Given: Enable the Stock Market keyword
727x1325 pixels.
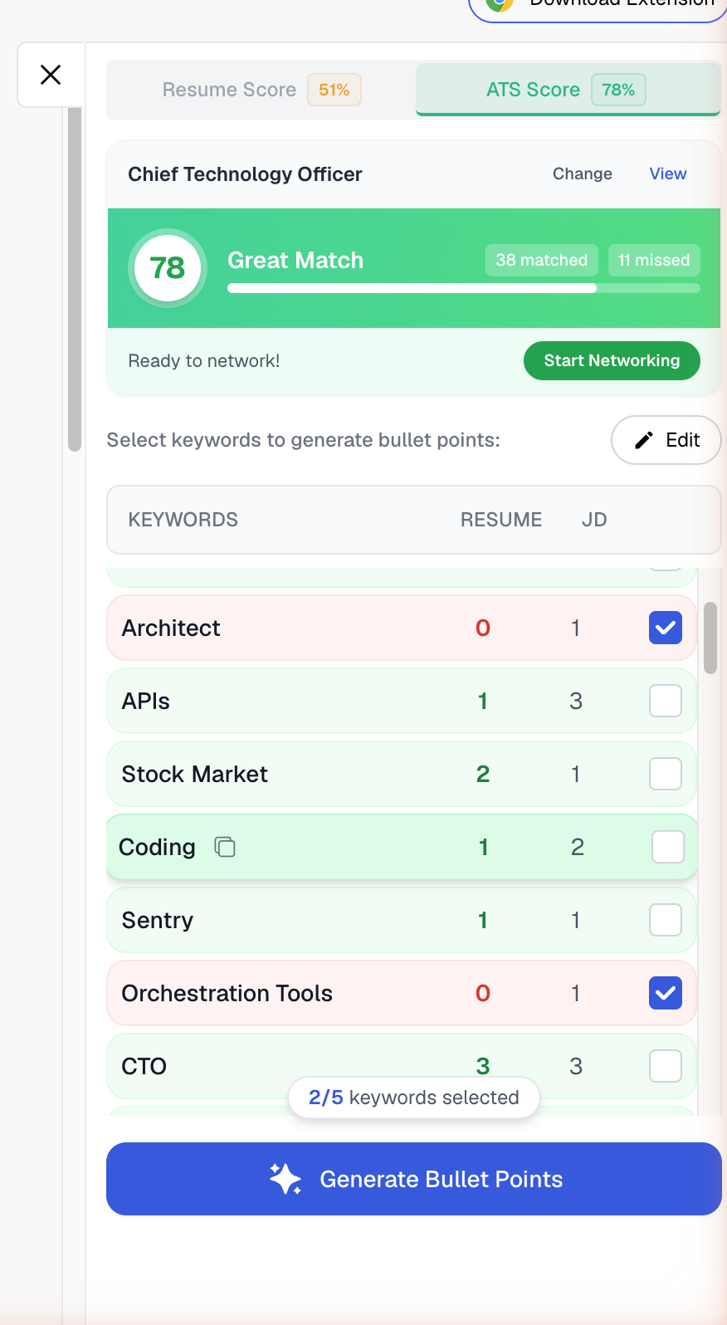Looking at the screenshot, I should point(665,773).
